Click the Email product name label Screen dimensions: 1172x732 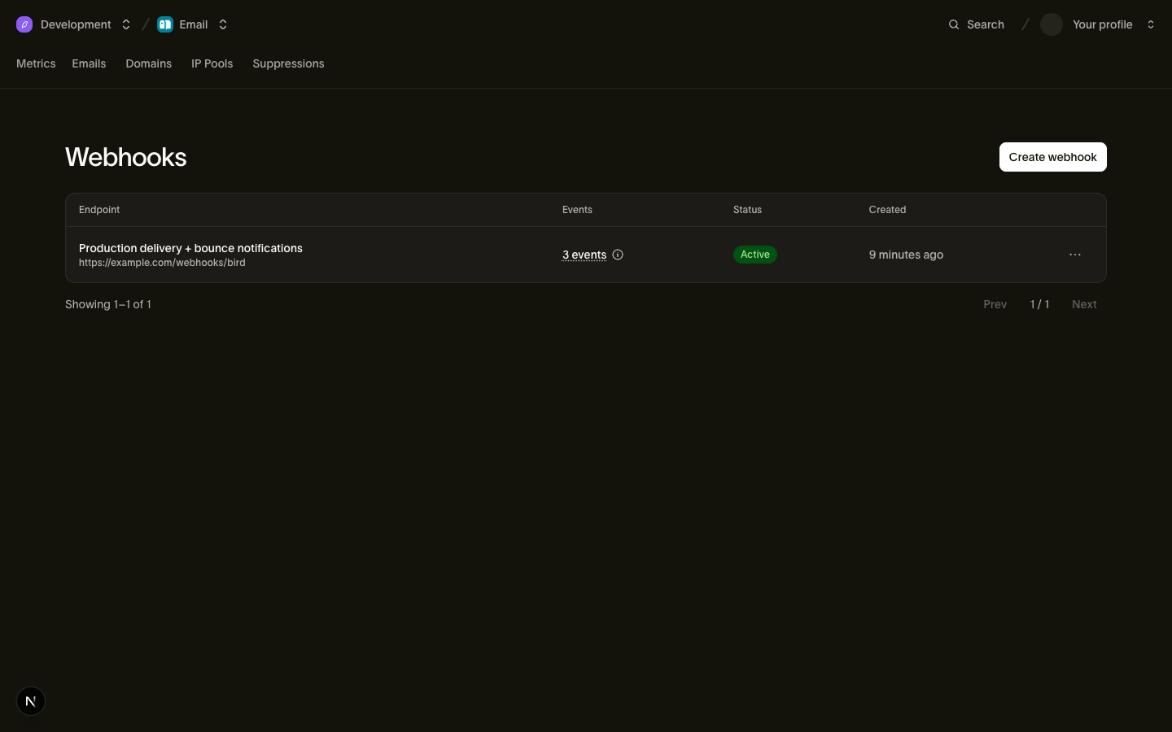[194, 24]
